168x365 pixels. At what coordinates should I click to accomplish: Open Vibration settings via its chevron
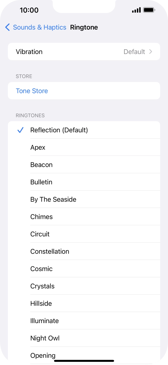[151, 52]
